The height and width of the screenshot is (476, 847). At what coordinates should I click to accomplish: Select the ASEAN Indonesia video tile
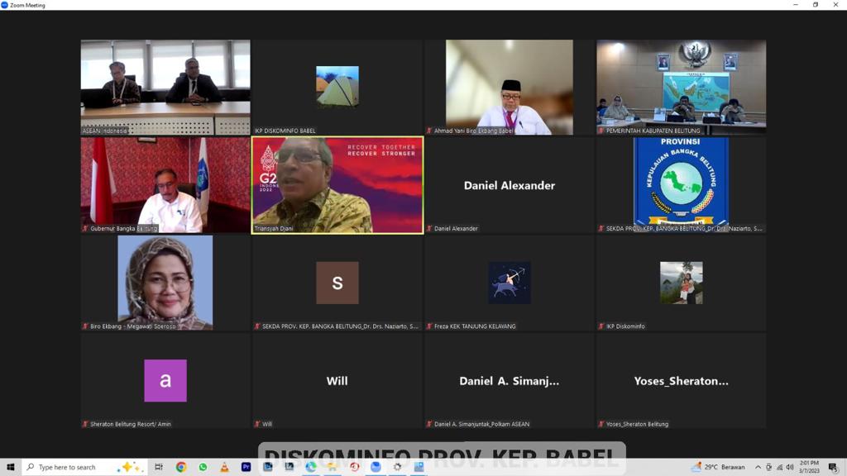[165, 87]
